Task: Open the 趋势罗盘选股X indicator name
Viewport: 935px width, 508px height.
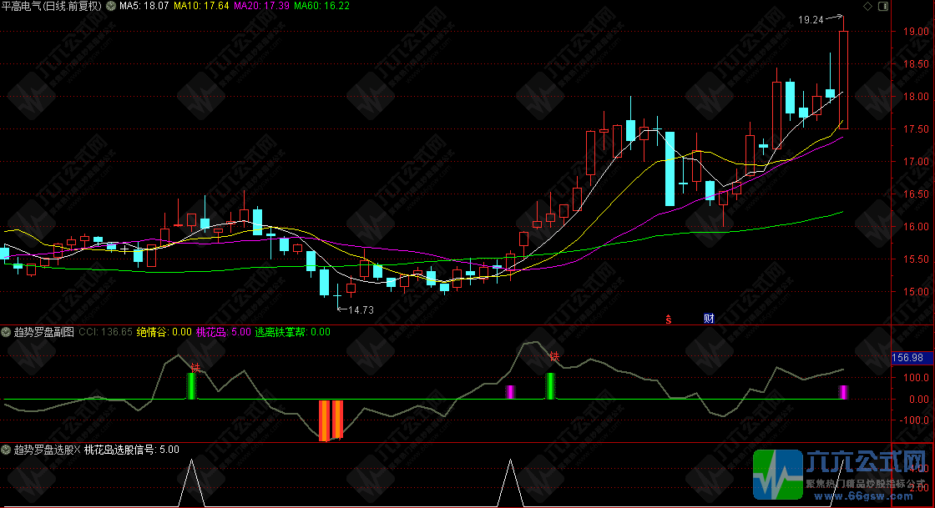Action: click(47, 450)
